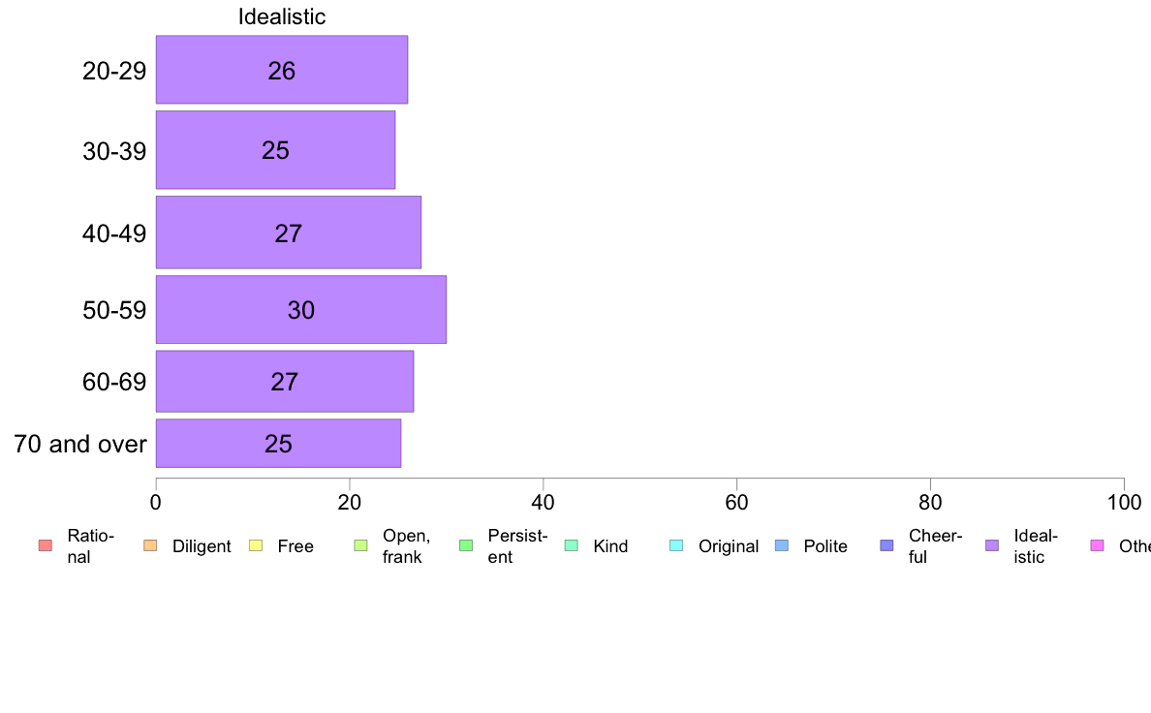Click the Kind legend color swatch
Screen dimensions: 1151x713
click(x=571, y=545)
